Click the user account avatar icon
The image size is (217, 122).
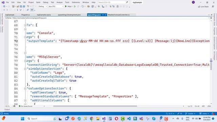click(193, 2)
